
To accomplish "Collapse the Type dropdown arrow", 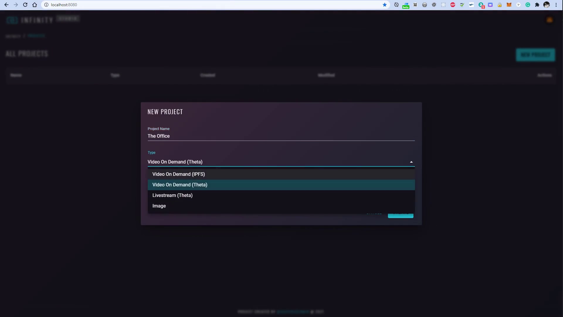I will (x=411, y=162).
